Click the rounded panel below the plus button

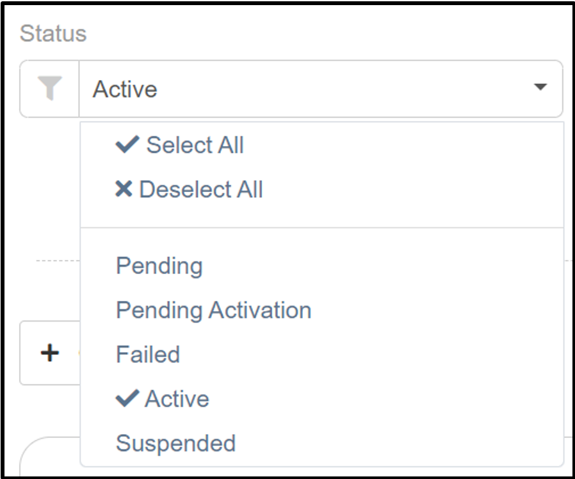pos(49,457)
